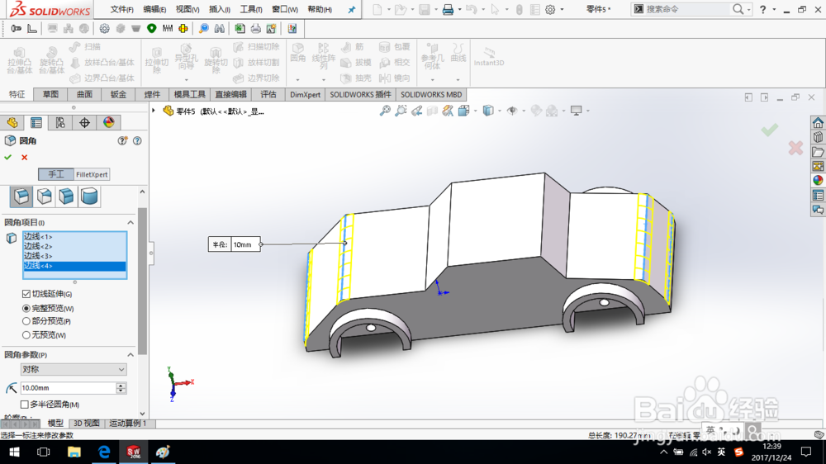Screen dimensions: 826x464
Task: Cancel the fillet with the red X
Action: pyautogui.click(x=24, y=157)
